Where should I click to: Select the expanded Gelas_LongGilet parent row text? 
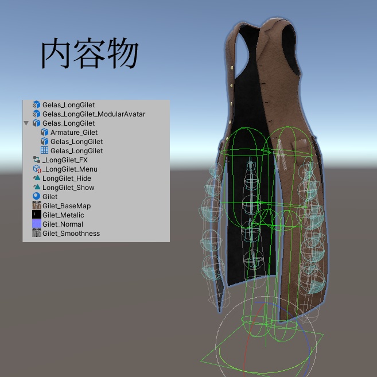68,123
